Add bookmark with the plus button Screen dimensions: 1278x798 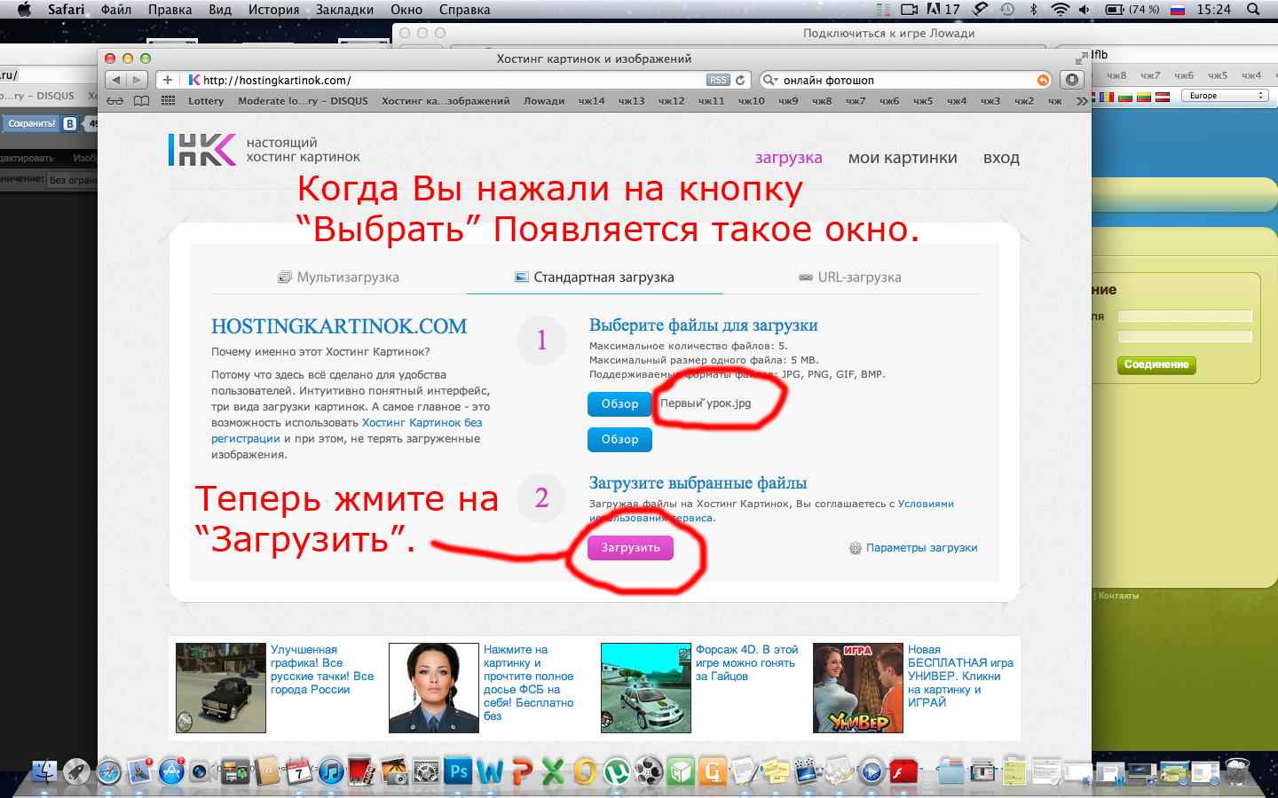(x=167, y=80)
